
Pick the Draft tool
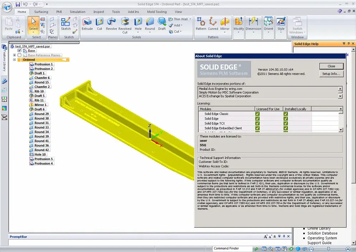[x=162, y=24]
